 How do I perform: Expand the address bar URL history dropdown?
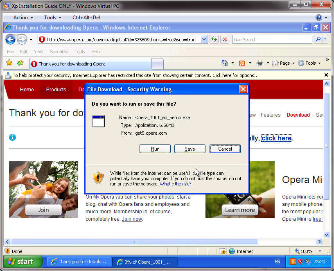coord(204,39)
